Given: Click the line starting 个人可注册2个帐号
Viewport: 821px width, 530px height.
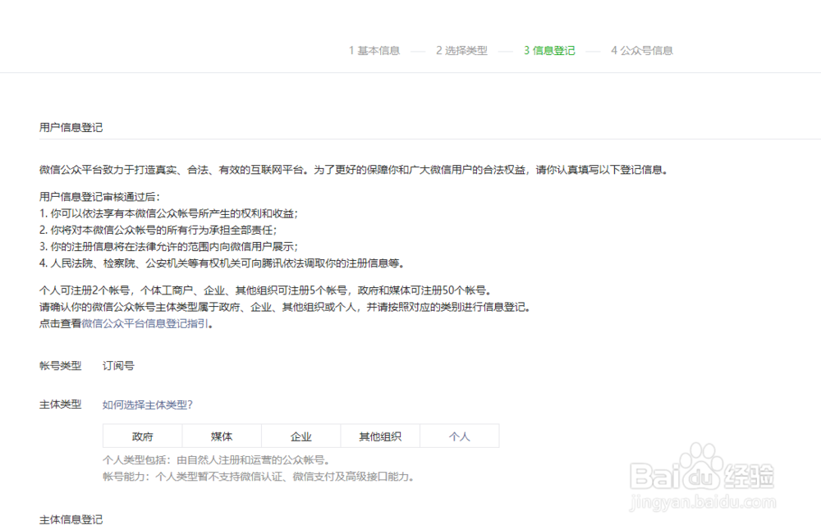Looking at the screenshot, I should (x=265, y=290).
